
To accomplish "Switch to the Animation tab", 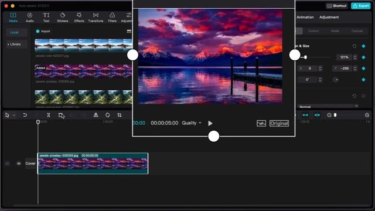I will [305, 17].
